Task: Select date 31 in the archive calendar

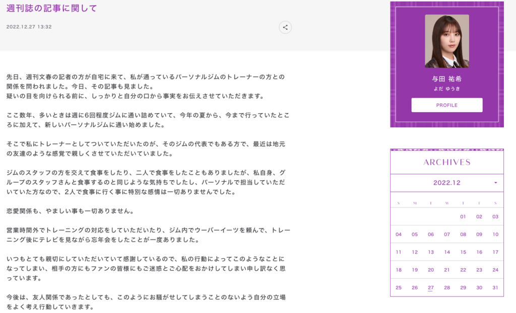Action: click(495, 288)
